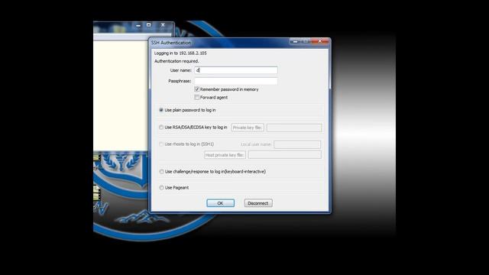Select Use rhosts to log in (SSH1)
This screenshot has height=275, width=489.
pos(161,144)
